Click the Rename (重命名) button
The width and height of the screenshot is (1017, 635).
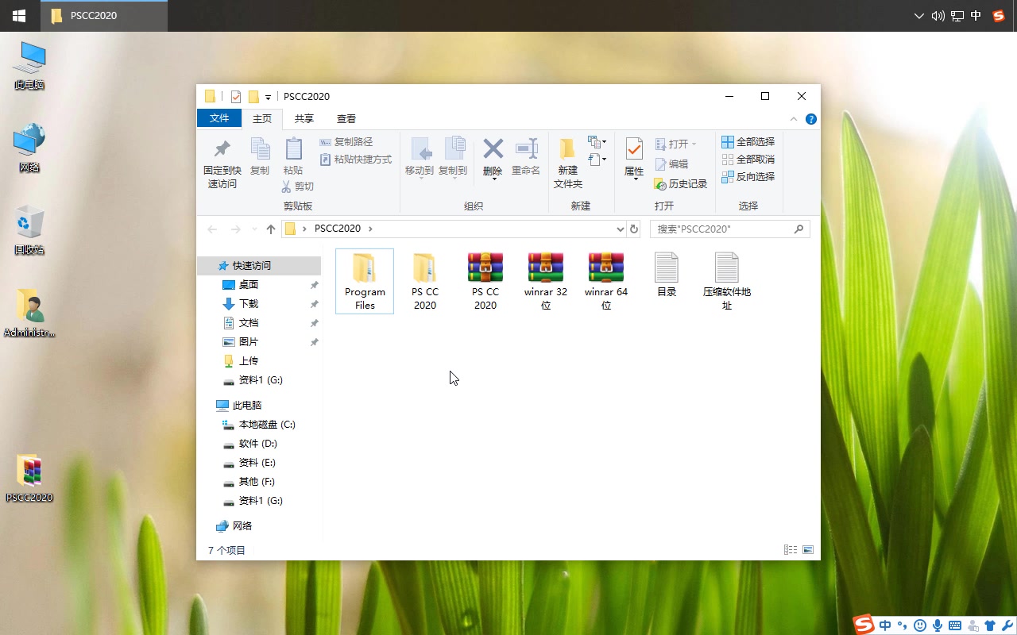pyautogui.click(x=526, y=157)
